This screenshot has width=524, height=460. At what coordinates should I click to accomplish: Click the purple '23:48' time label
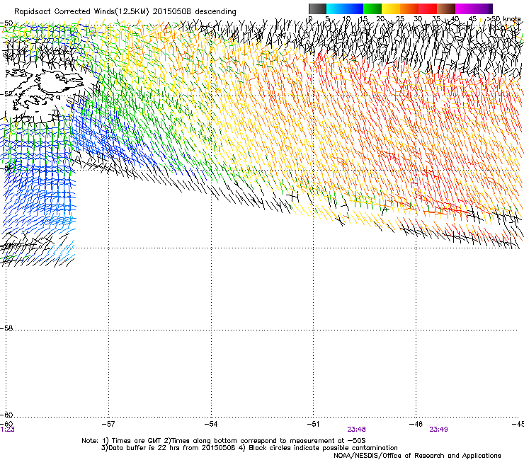pos(356,430)
